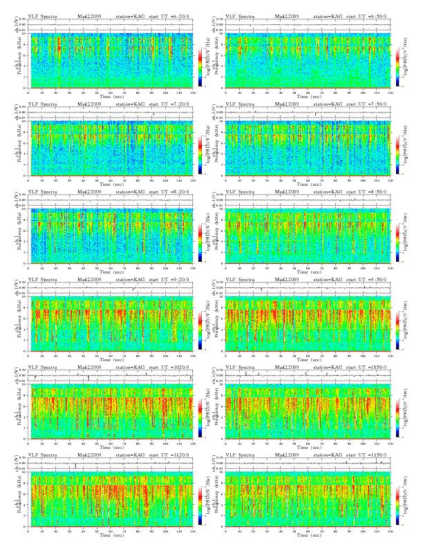The height and width of the screenshot is (547, 423).
Task: Select the color scale for UT 11:50:0 panel
Action: tap(398, 506)
